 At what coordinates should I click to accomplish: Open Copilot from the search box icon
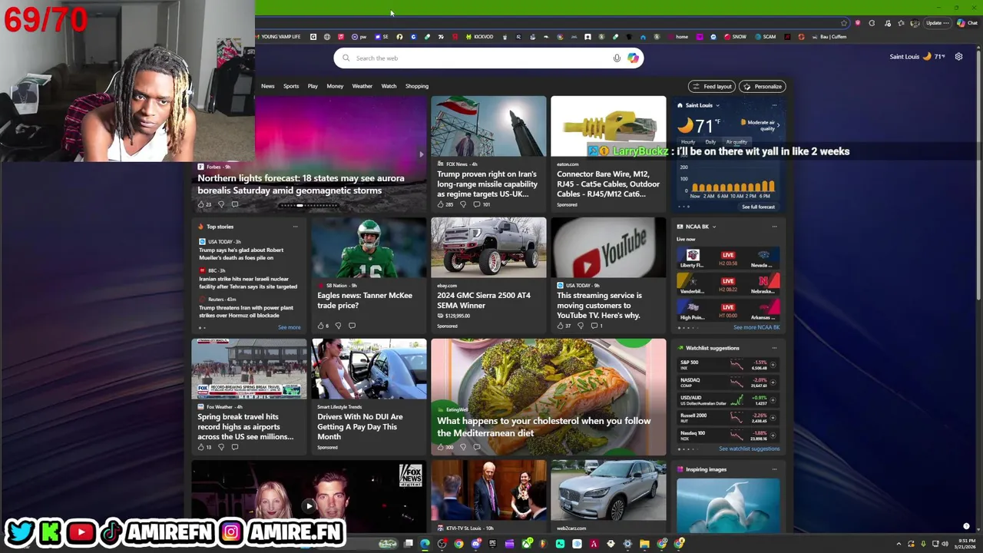[633, 58]
